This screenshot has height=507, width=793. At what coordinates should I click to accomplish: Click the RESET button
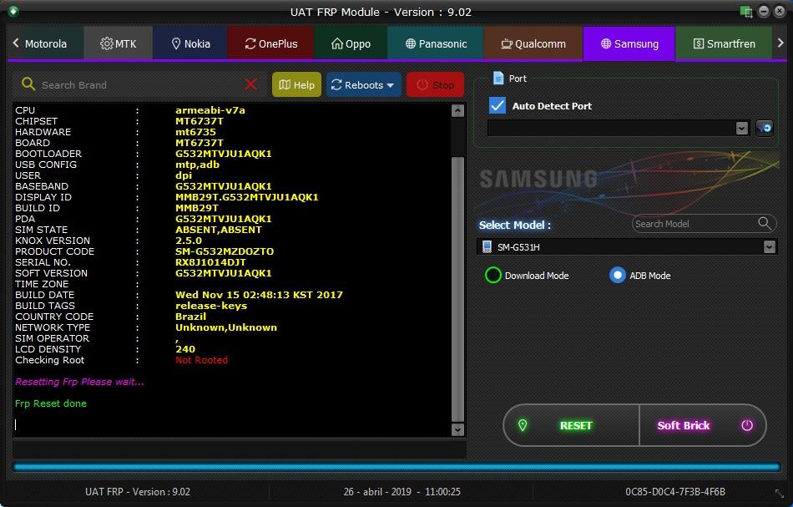pyautogui.click(x=572, y=425)
